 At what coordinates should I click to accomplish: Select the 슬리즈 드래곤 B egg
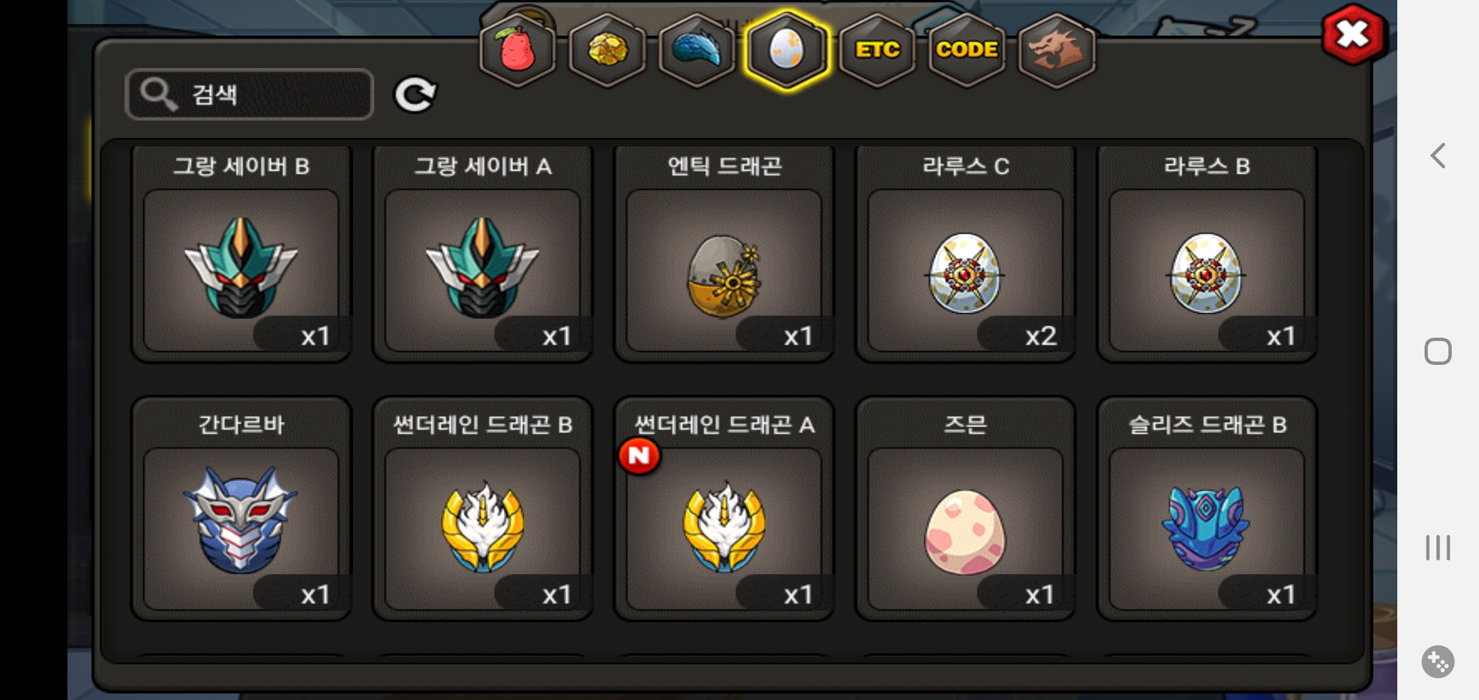tap(1207, 509)
